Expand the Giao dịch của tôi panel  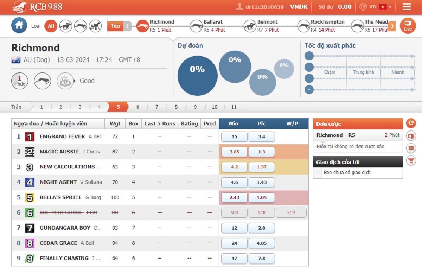(358, 162)
